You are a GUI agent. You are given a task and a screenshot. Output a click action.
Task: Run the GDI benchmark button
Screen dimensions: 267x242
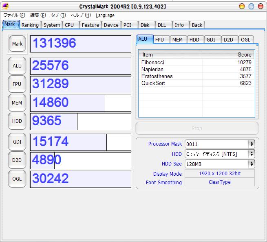tap(17, 142)
